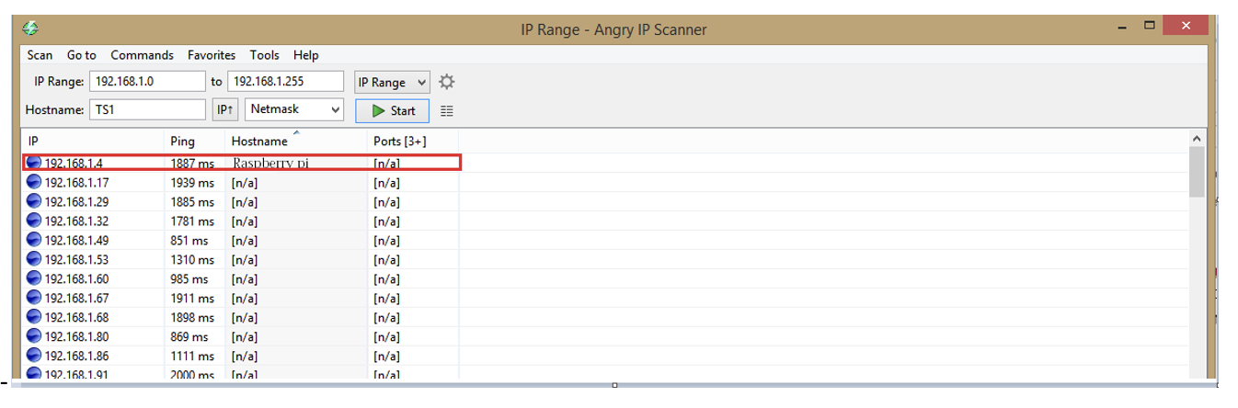Click the select fetchers list icon
Viewport: 1238px width, 408px height.
coord(447,110)
